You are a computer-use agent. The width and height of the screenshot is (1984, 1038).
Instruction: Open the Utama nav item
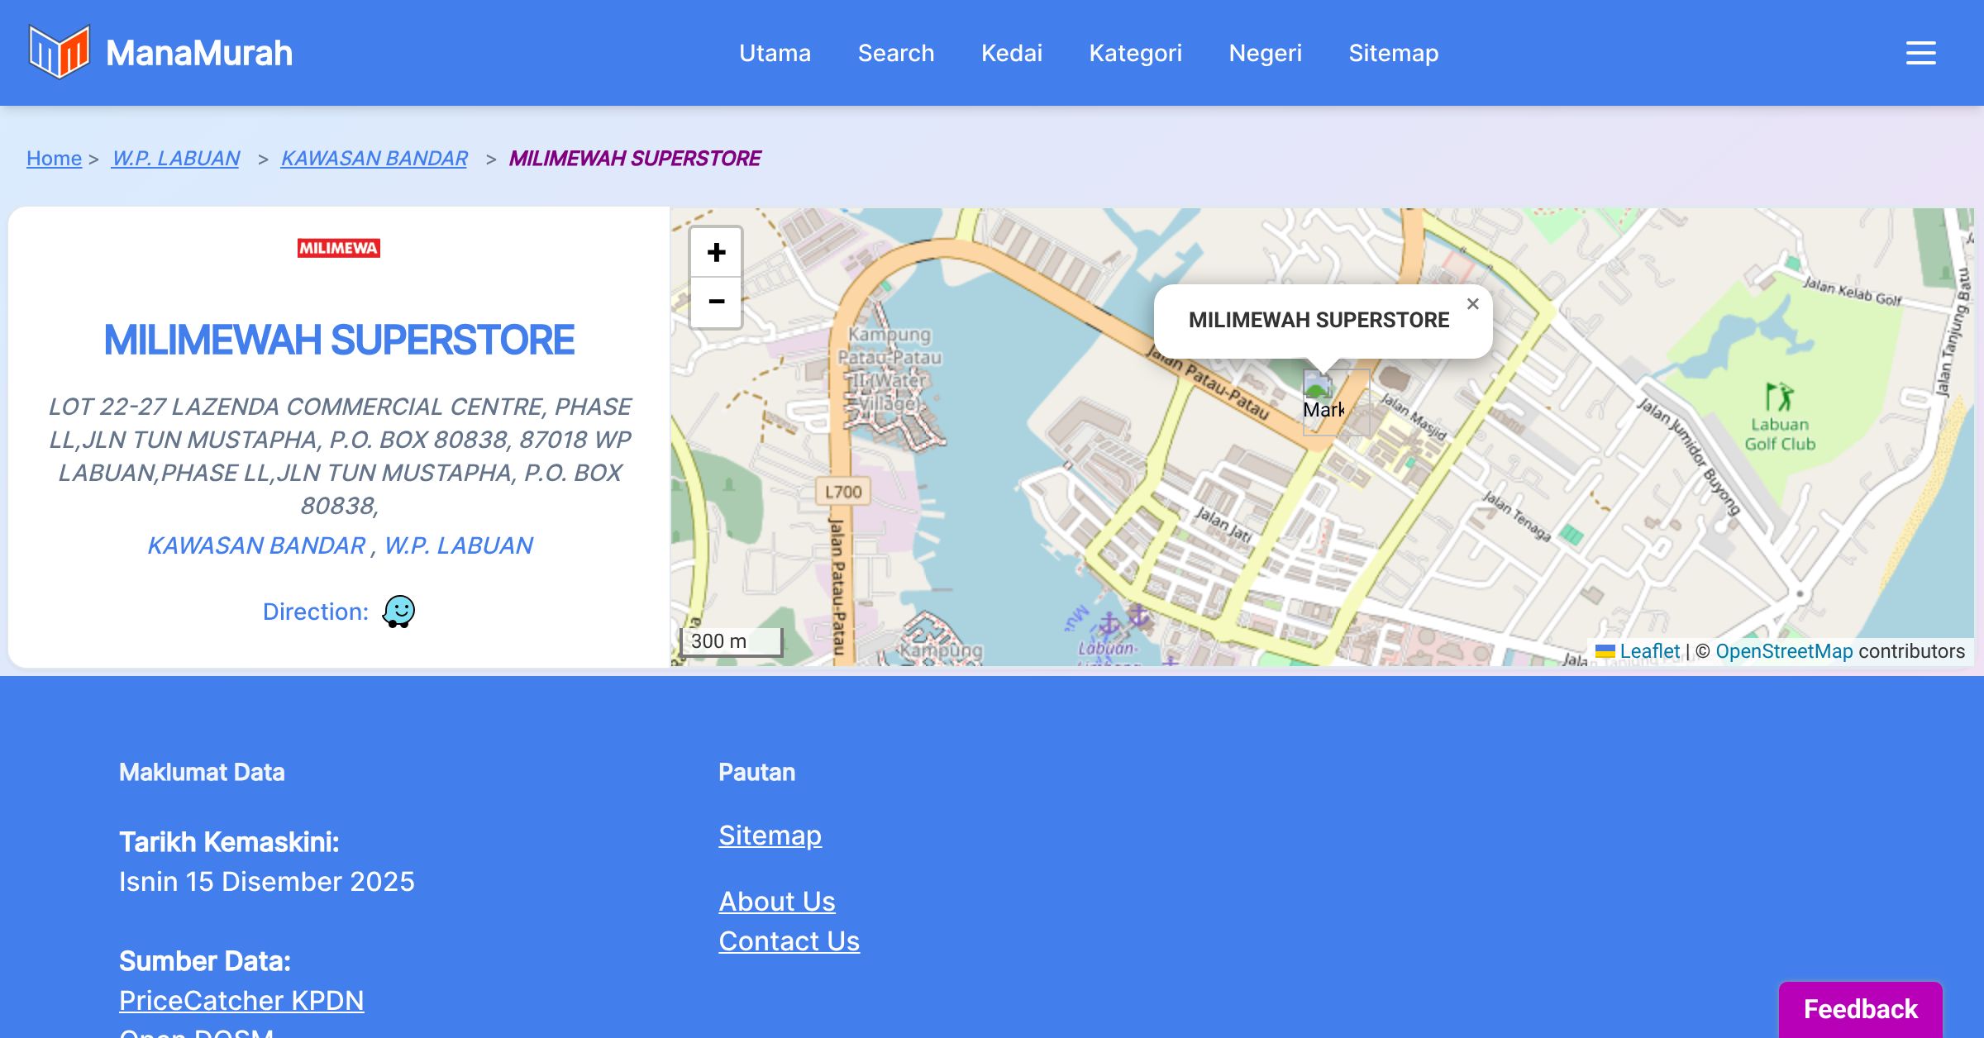click(x=775, y=53)
